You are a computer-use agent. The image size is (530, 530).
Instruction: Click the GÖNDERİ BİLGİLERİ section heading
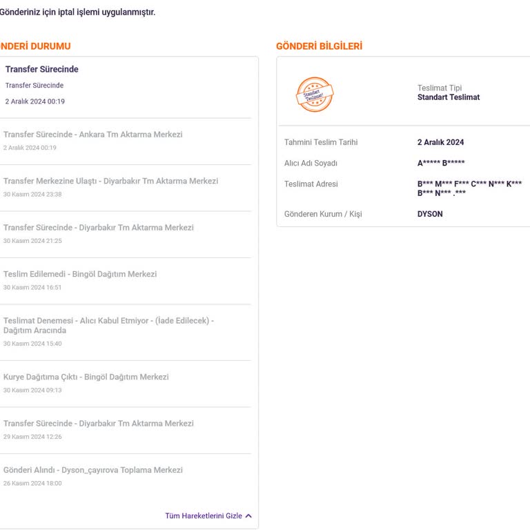click(x=319, y=46)
